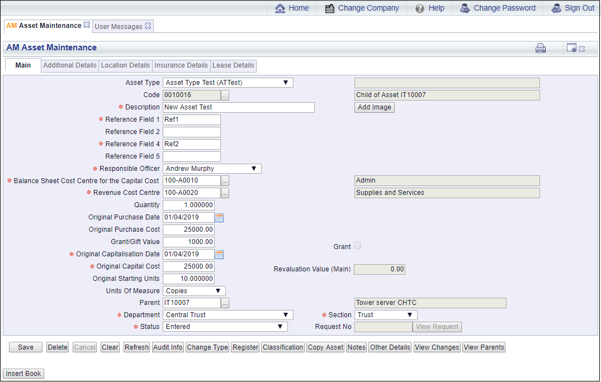The width and height of the screenshot is (601, 382).
Task: Switch to the Main tab
Action: point(23,65)
